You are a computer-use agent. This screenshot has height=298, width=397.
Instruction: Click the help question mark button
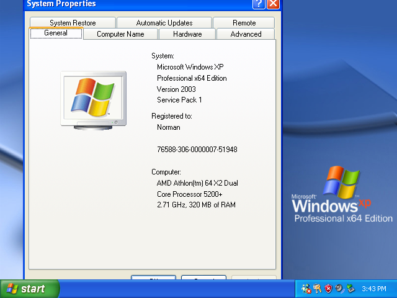[259, 4]
